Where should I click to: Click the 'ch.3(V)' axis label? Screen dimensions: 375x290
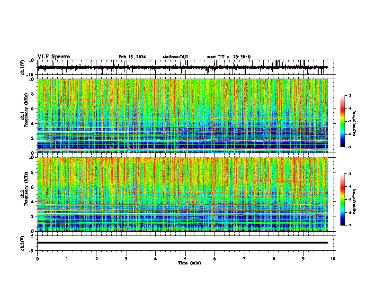click(x=23, y=243)
